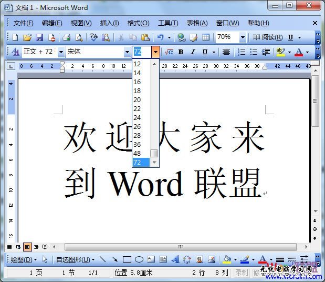This screenshot has width=325, height=282.
Task: Click the Paste clipboard icon
Action: (145, 37)
